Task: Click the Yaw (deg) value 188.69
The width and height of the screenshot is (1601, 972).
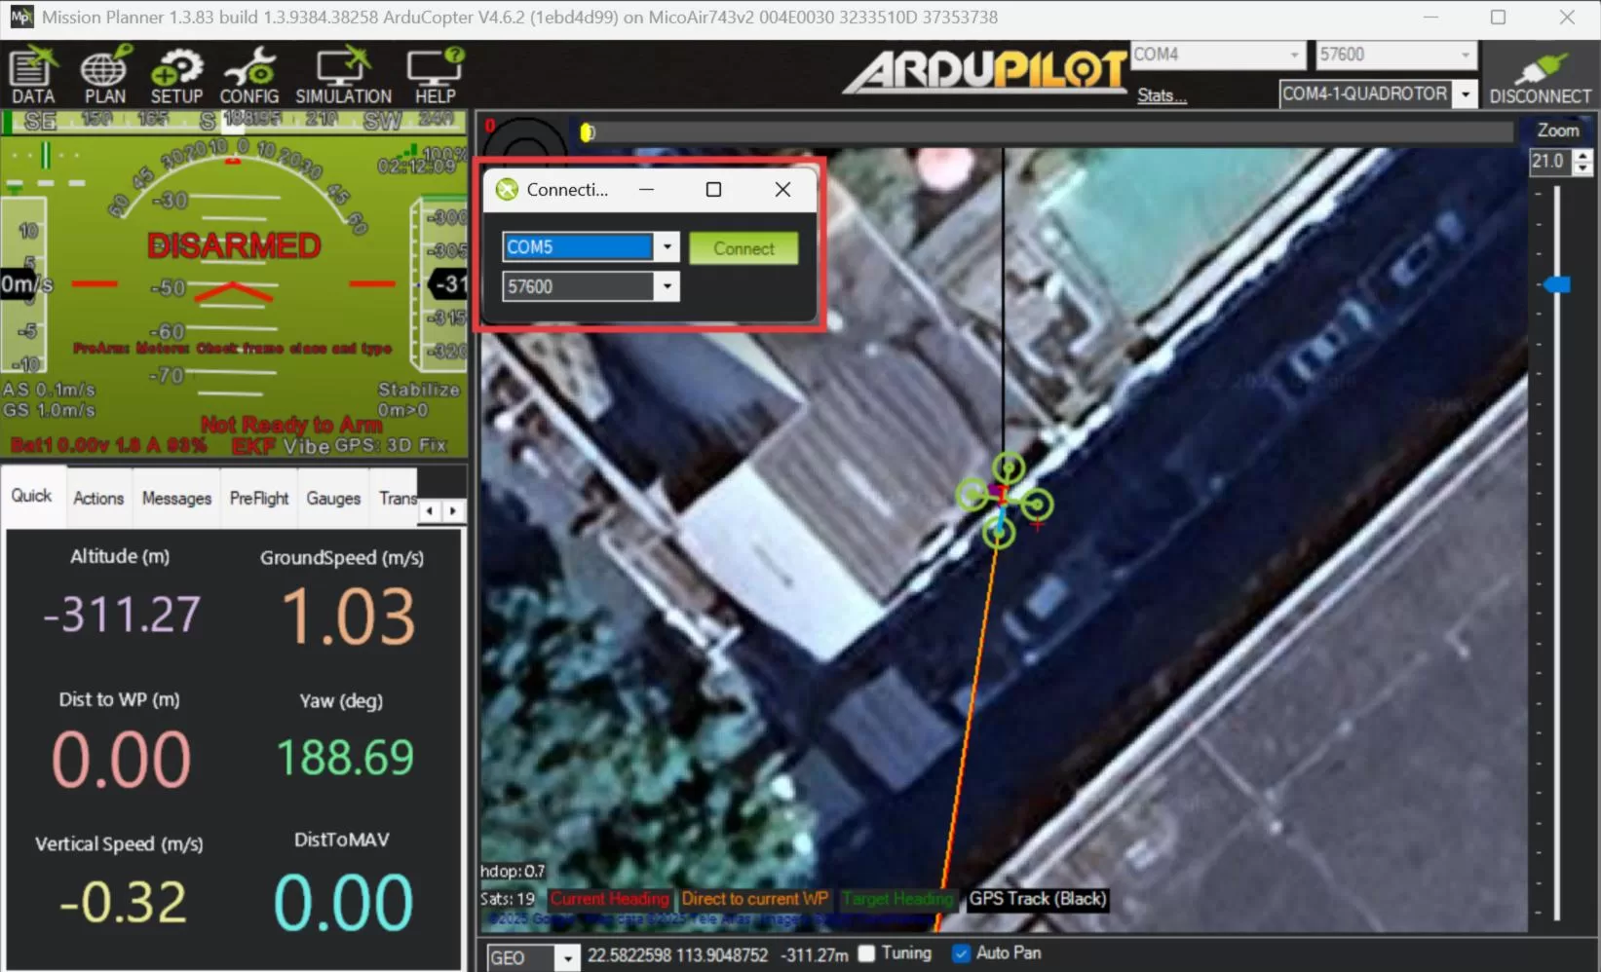Action: point(345,758)
